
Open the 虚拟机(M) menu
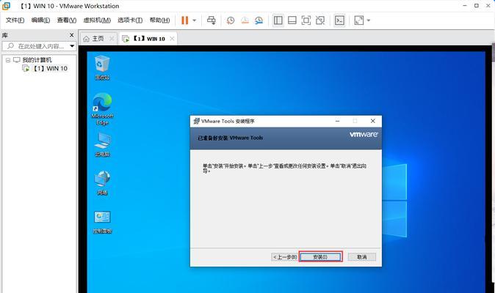point(97,20)
